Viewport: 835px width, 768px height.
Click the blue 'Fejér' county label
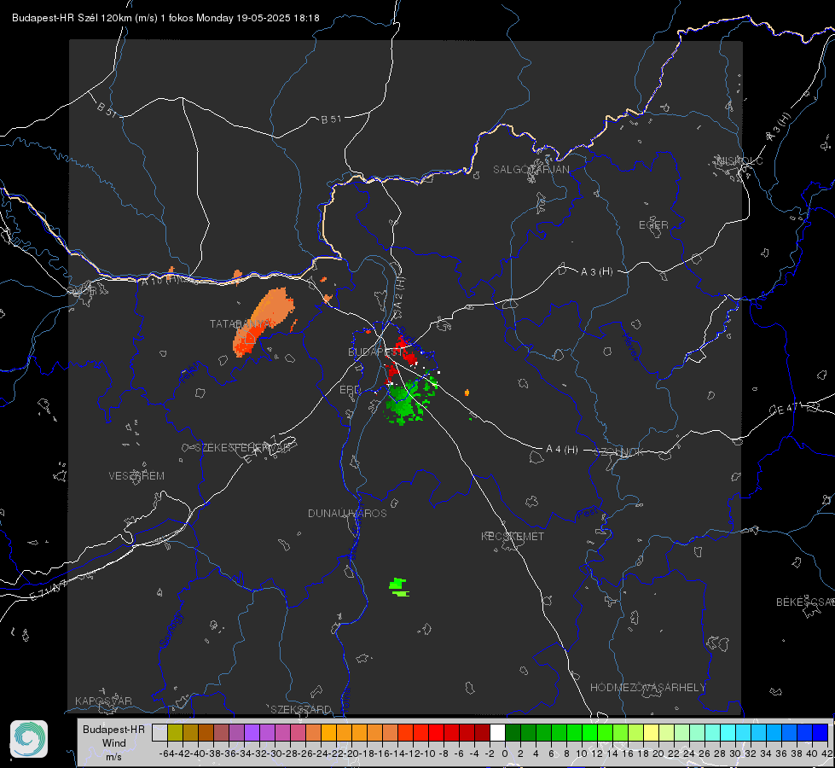point(191,373)
